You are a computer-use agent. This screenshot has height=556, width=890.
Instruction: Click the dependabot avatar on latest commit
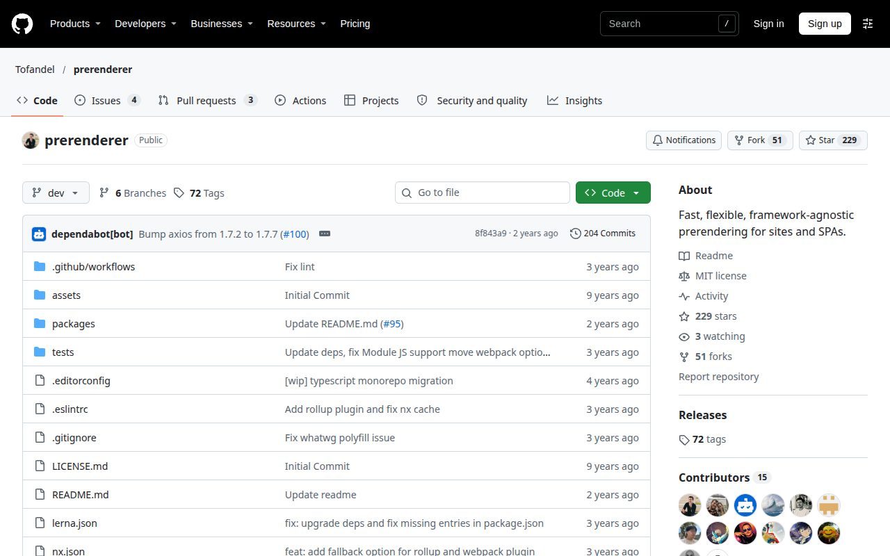coord(39,234)
